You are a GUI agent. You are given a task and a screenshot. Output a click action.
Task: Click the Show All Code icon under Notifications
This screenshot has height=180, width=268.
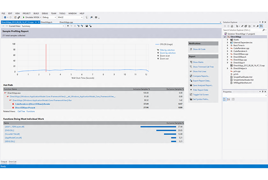(191, 49)
